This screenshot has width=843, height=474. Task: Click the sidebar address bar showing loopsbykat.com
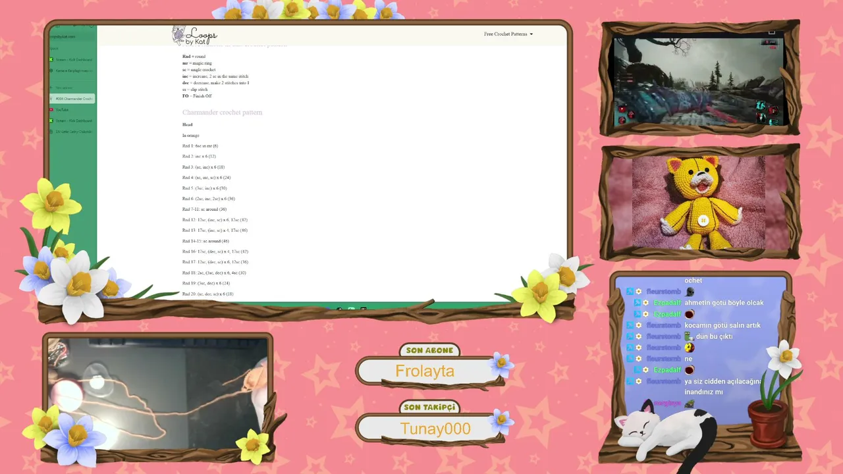pos(71,37)
